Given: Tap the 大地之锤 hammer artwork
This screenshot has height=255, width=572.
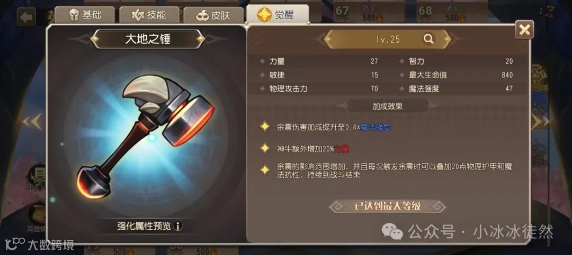Looking at the screenshot, I should (x=146, y=136).
